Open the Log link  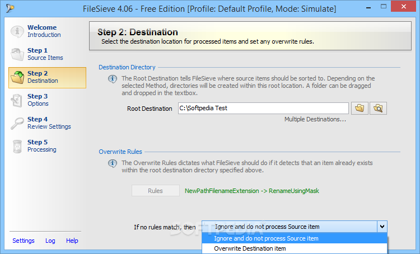[x=50, y=241]
